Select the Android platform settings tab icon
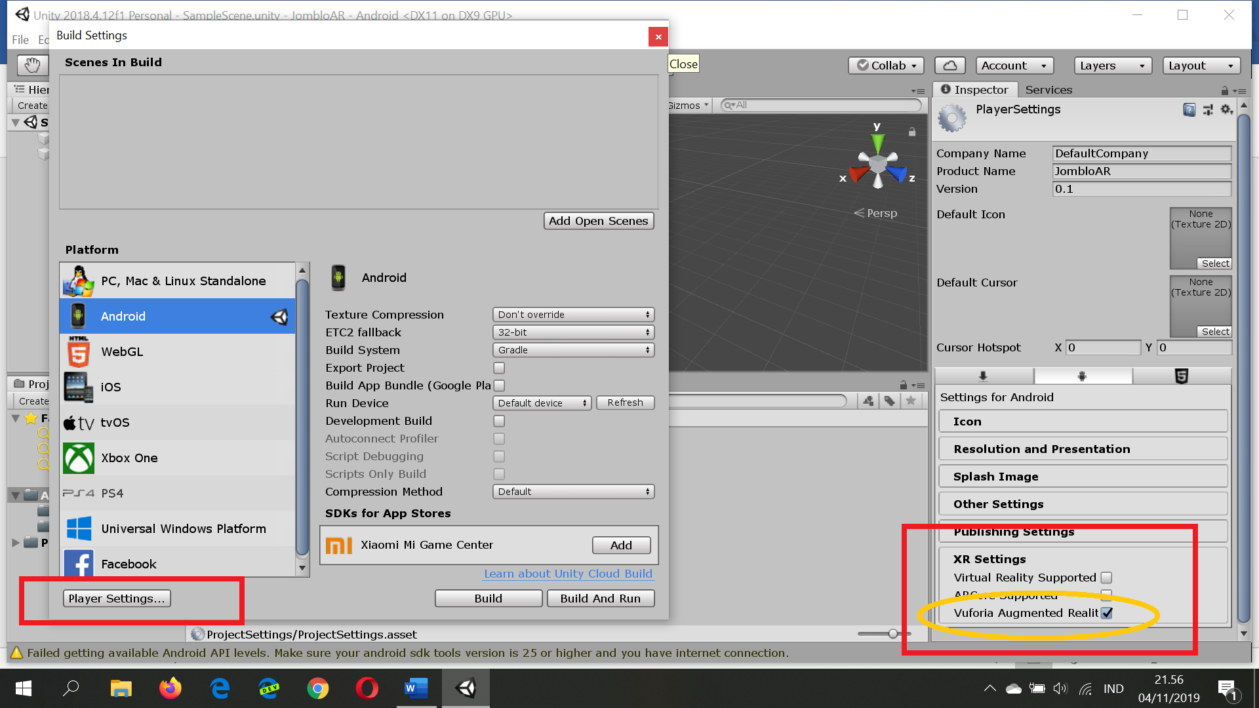The width and height of the screenshot is (1259, 708). (x=1082, y=376)
